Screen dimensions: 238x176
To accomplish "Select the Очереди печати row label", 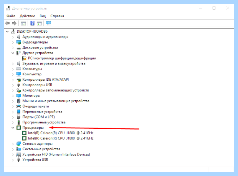I will [36, 106].
